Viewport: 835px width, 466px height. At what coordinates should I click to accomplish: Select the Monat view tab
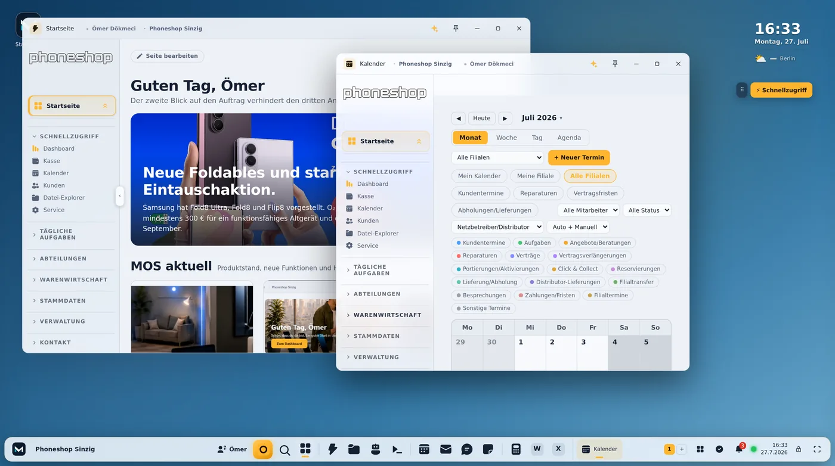[x=470, y=138]
